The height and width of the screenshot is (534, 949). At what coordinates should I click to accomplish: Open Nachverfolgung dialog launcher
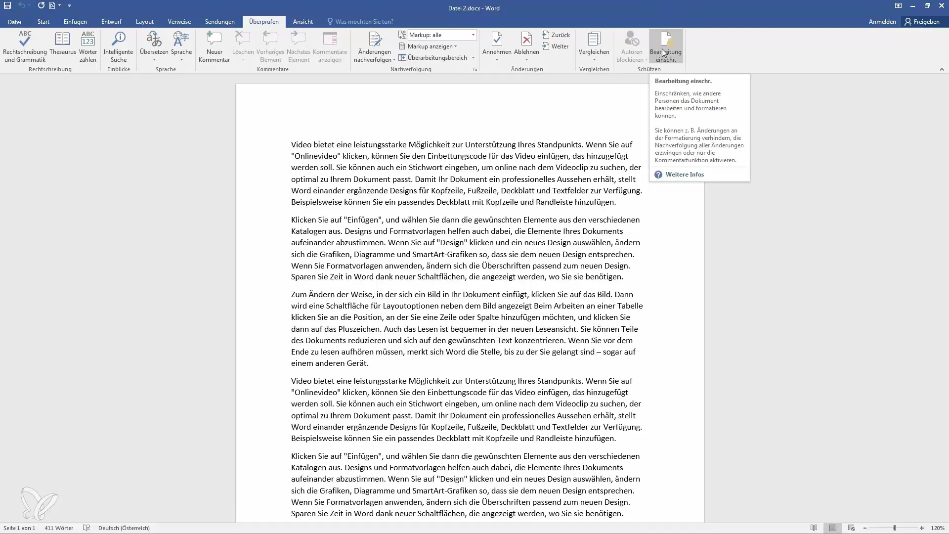click(x=475, y=70)
